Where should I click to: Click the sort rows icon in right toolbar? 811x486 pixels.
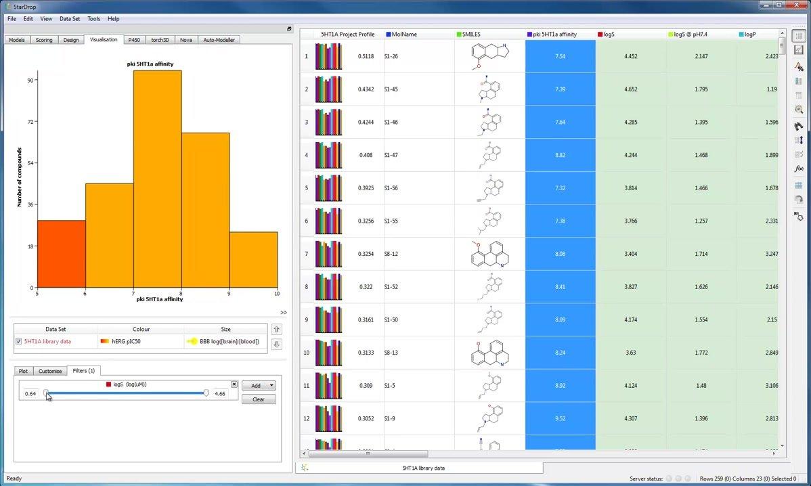click(x=799, y=140)
